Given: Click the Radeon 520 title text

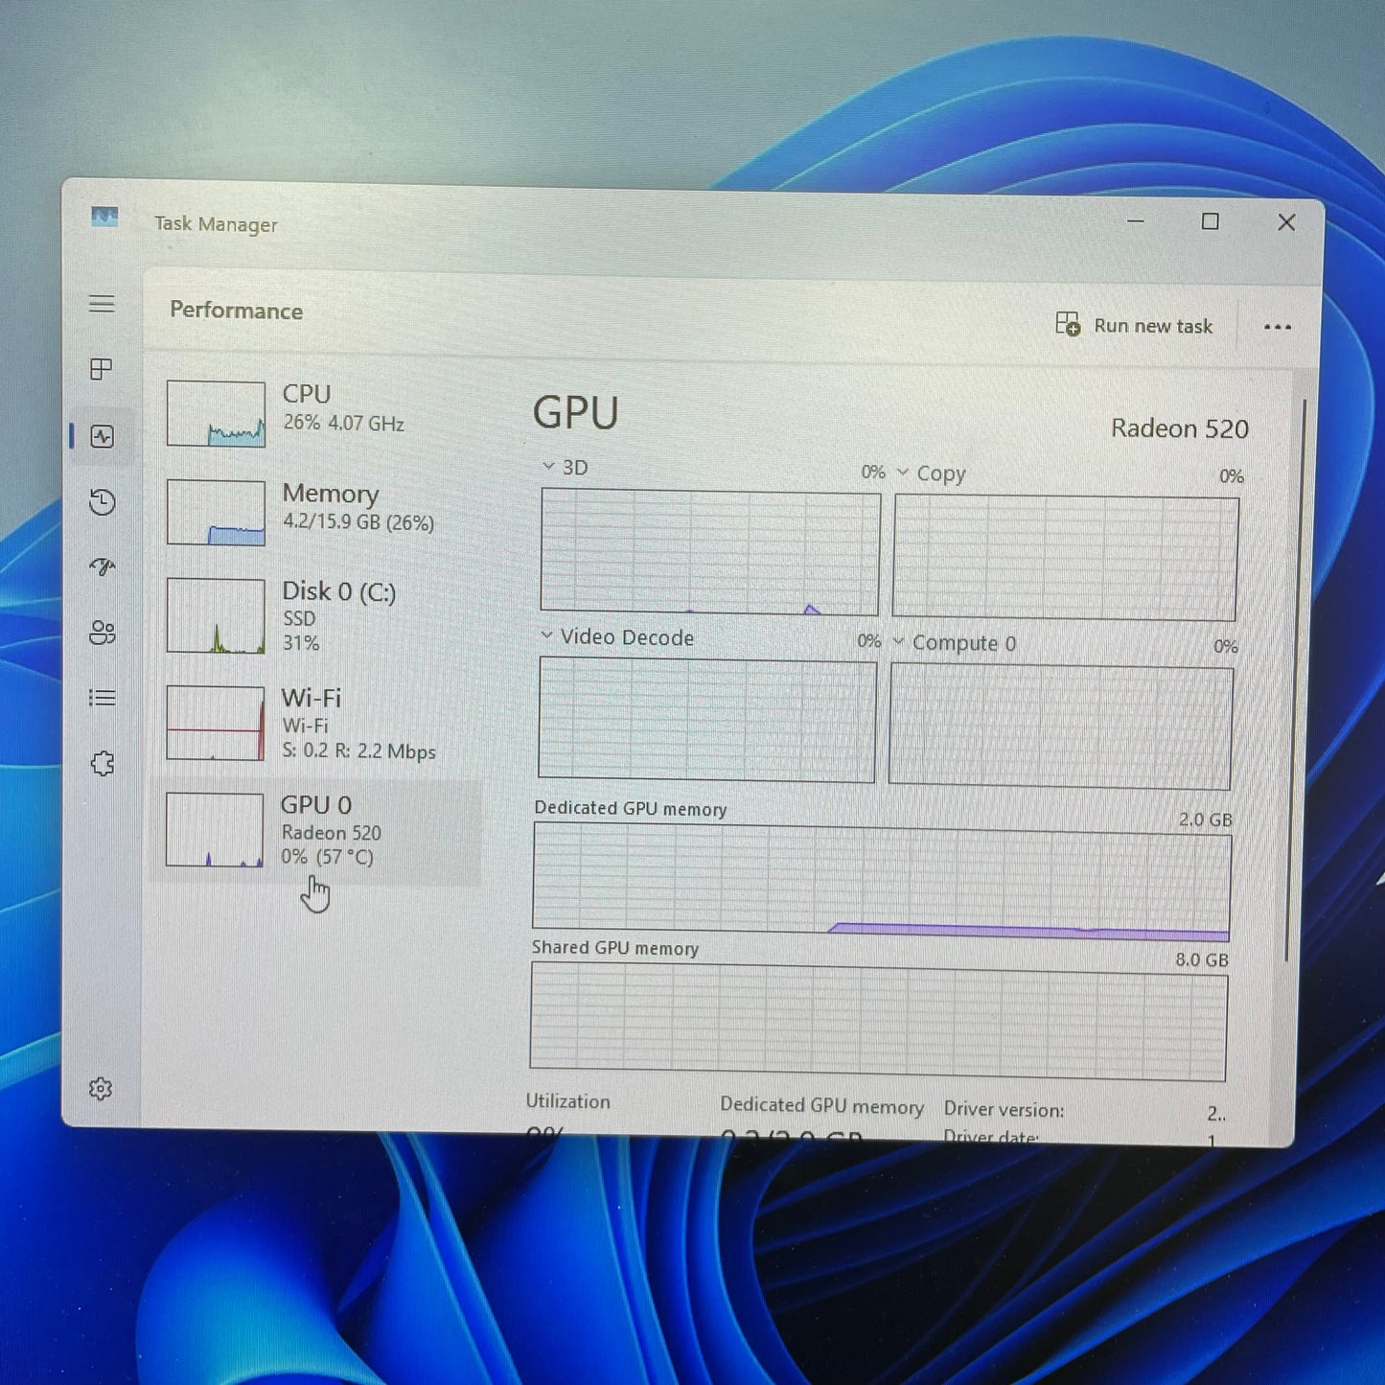Looking at the screenshot, I should coord(1180,428).
